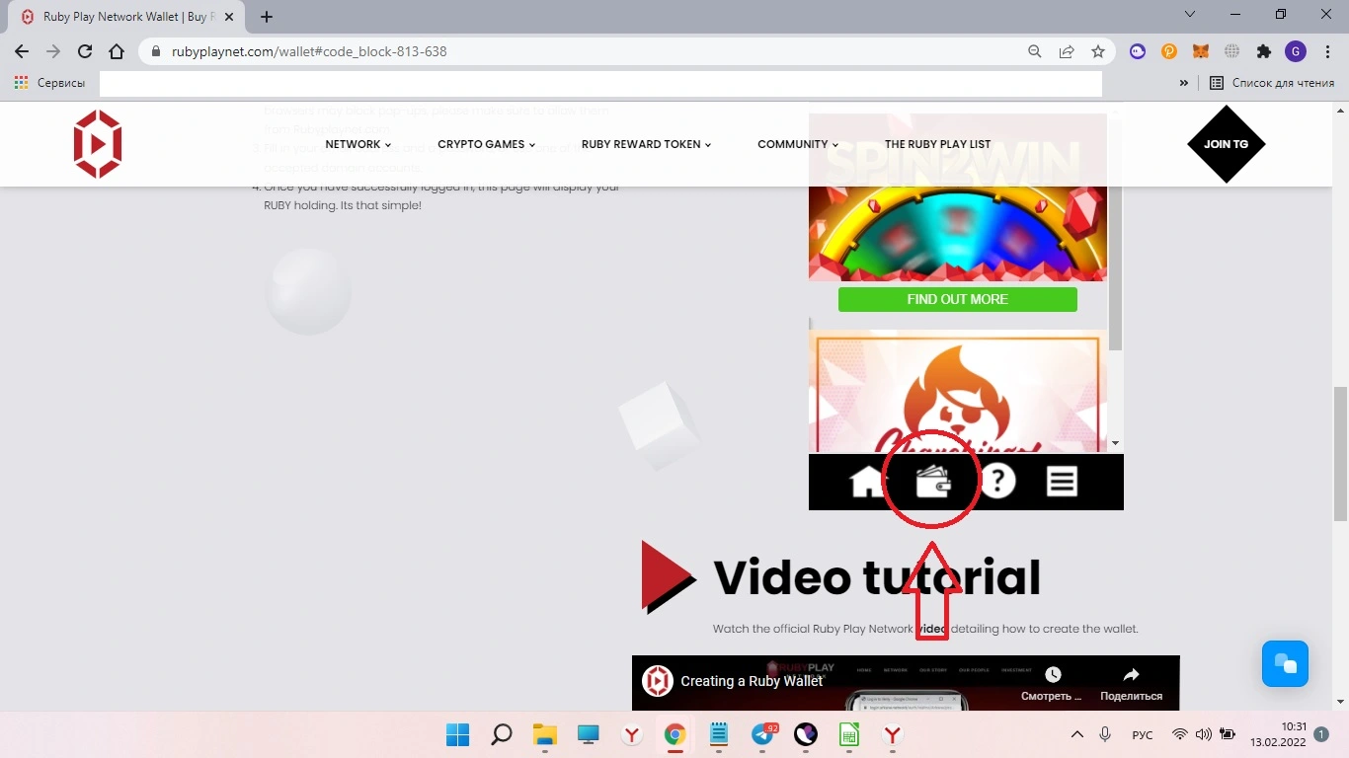Image resolution: width=1349 pixels, height=758 pixels.
Task: Open the purple circle browser extension
Action: pos(1138,51)
